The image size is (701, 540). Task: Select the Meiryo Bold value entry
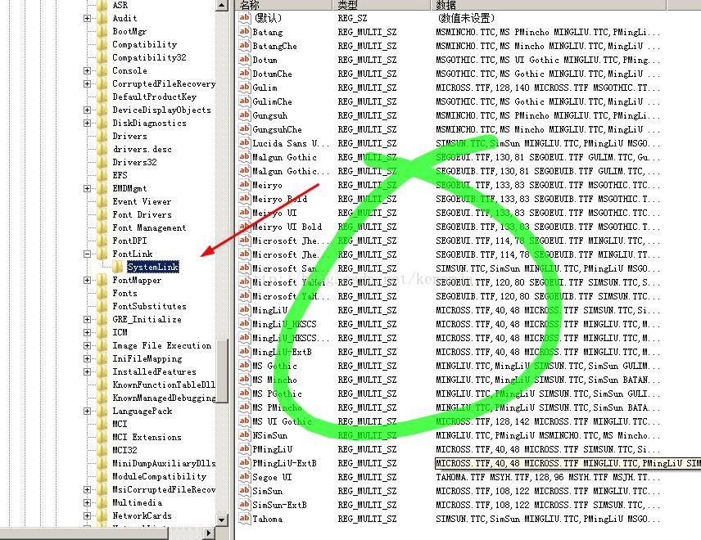pyautogui.click(x=280, y=199)
